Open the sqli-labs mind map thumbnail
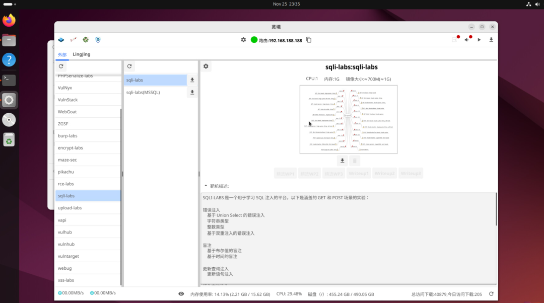 [349, 120]
